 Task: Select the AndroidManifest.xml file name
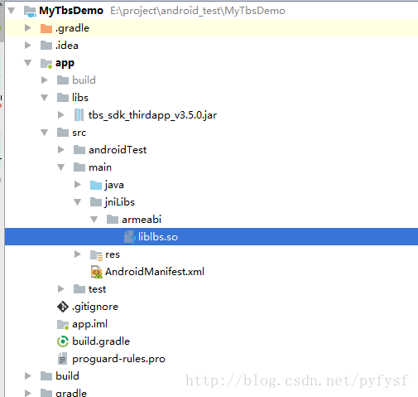(155, 272)
